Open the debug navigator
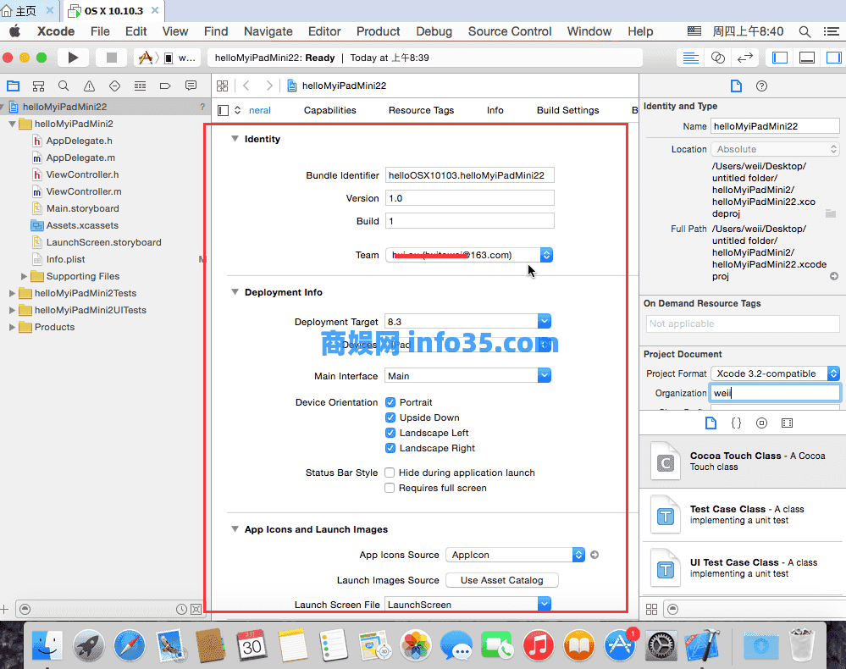The image size is (846, 669). [x=140, y=86]
